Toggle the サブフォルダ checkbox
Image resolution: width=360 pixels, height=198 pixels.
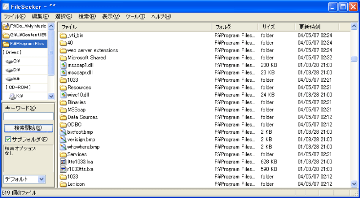point(8,140)
